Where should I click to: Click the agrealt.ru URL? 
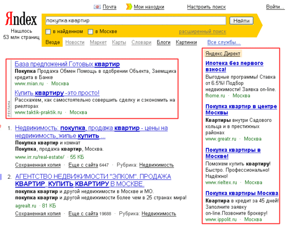26,206
